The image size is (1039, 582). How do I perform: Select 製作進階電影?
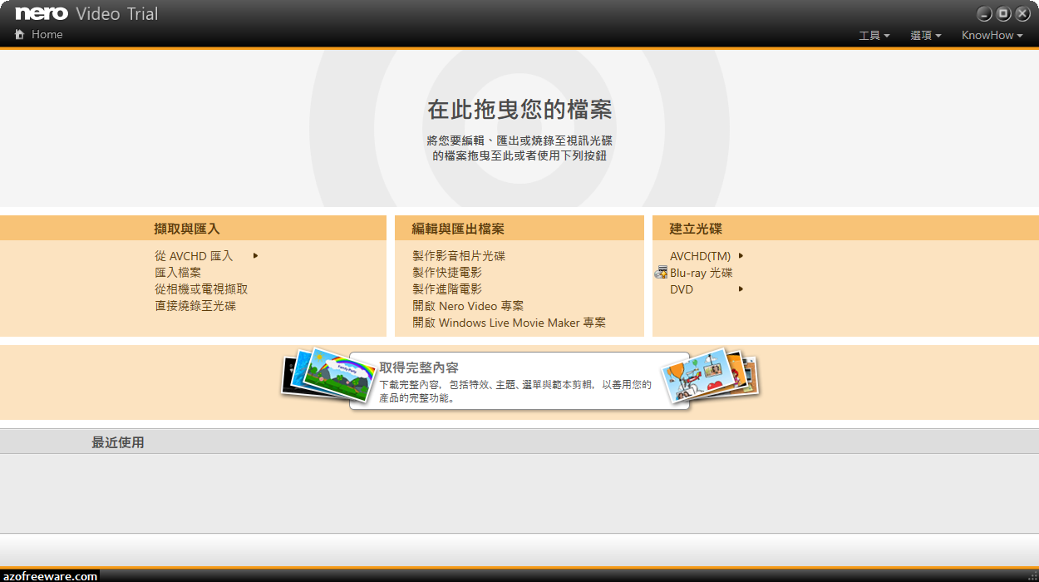447,289
